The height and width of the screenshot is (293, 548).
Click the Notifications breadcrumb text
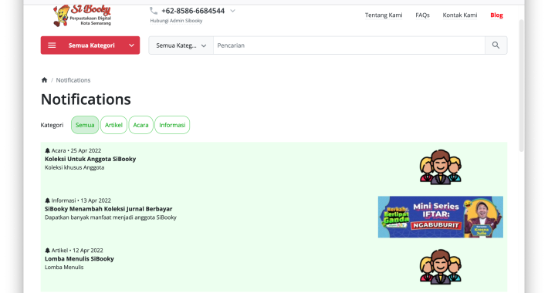pos(73,80)
